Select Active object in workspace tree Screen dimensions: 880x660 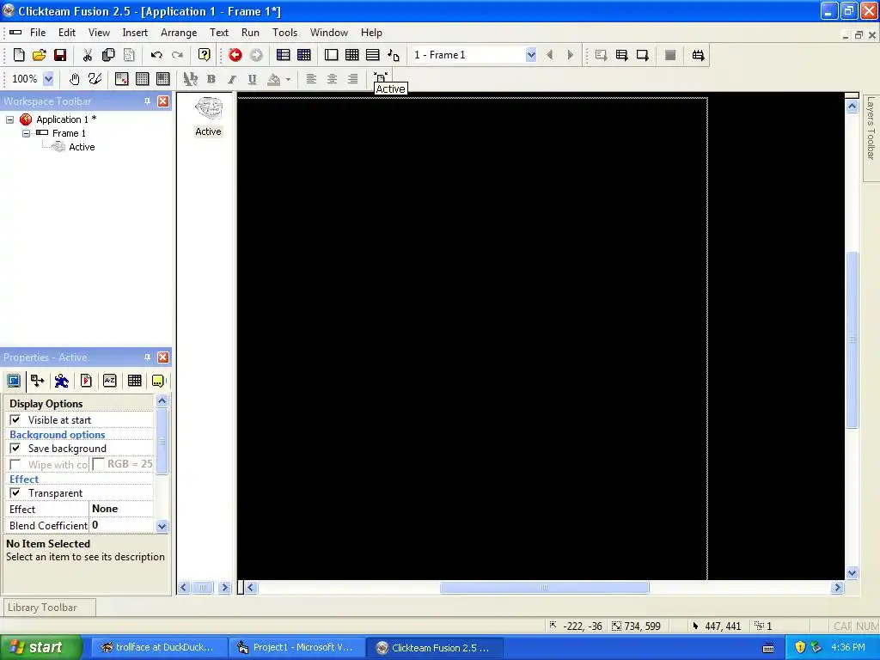tap(82, 147)
